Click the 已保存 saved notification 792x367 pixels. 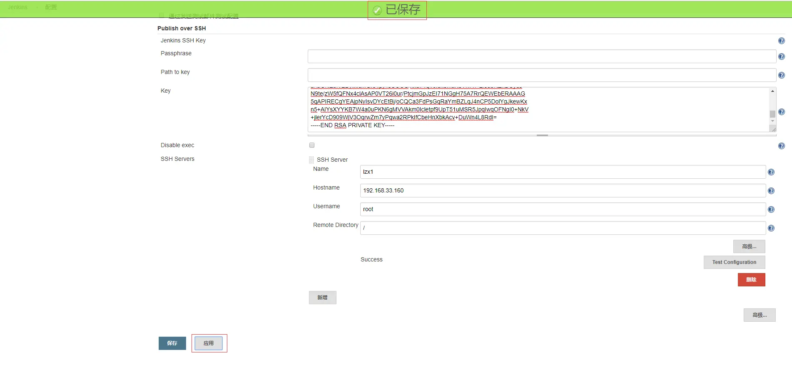(x=397, y=10)
